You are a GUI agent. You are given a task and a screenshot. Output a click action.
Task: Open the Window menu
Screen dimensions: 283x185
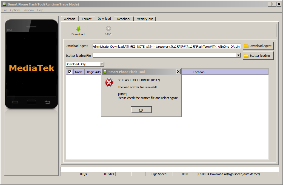[29, 10]
